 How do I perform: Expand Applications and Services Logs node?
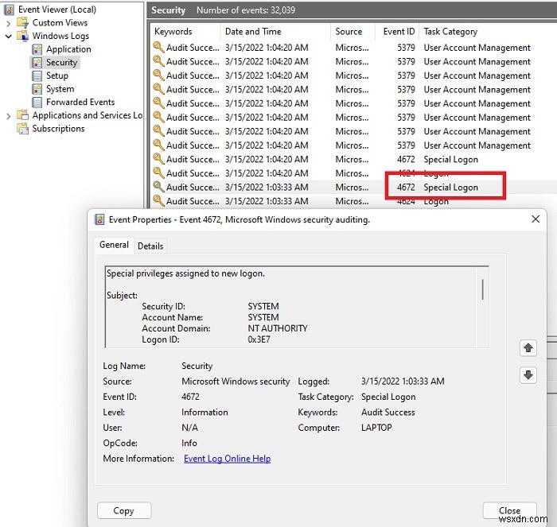pos(9,116)
